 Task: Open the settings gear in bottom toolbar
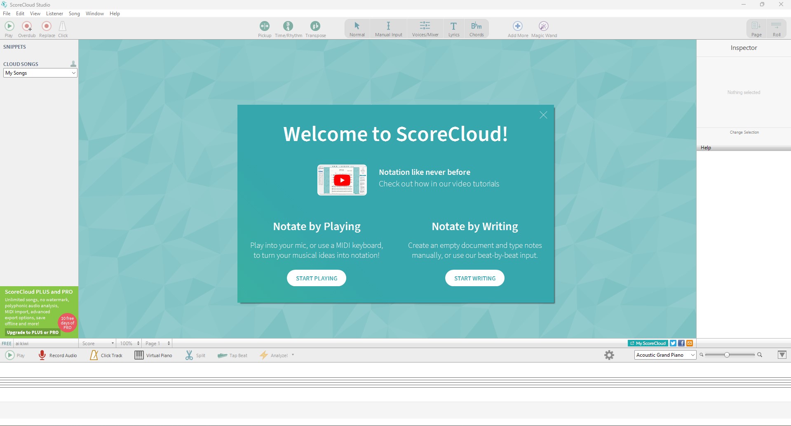click(609, 355)
